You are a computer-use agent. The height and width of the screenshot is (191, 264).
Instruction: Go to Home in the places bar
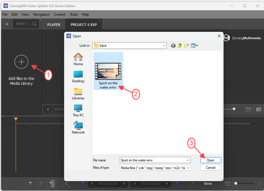pyautogui.click(x=78, y=59)
